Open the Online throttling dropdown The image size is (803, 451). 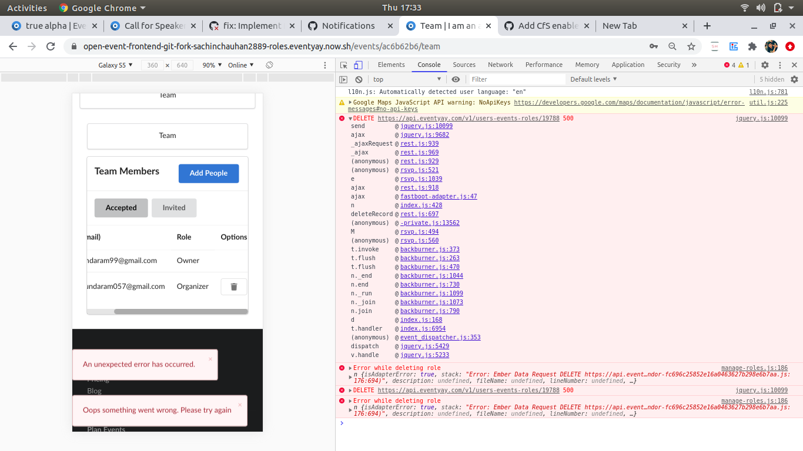[x=241, y=65]
